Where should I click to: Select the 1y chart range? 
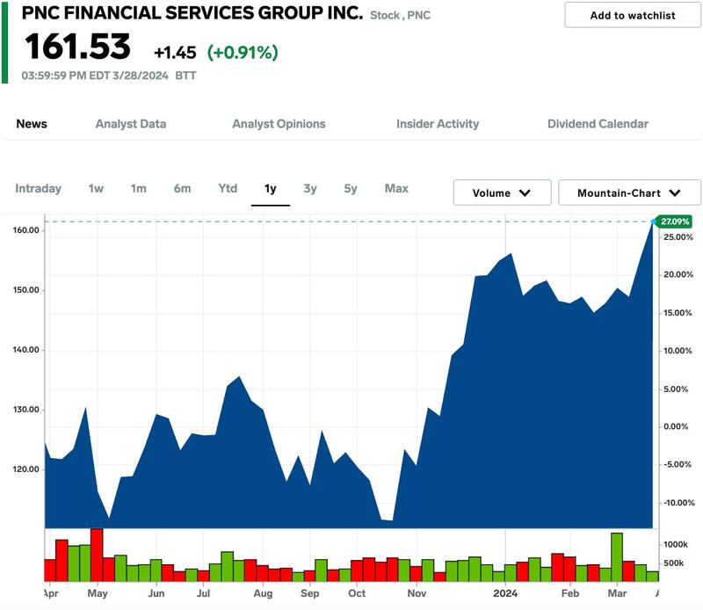pyautogui.click(x=271, y=188)
